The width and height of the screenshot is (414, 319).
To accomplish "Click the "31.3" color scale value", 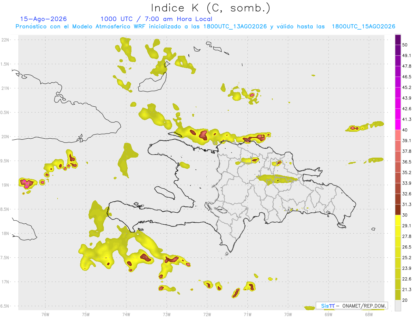I will click(x=407, y=204).
